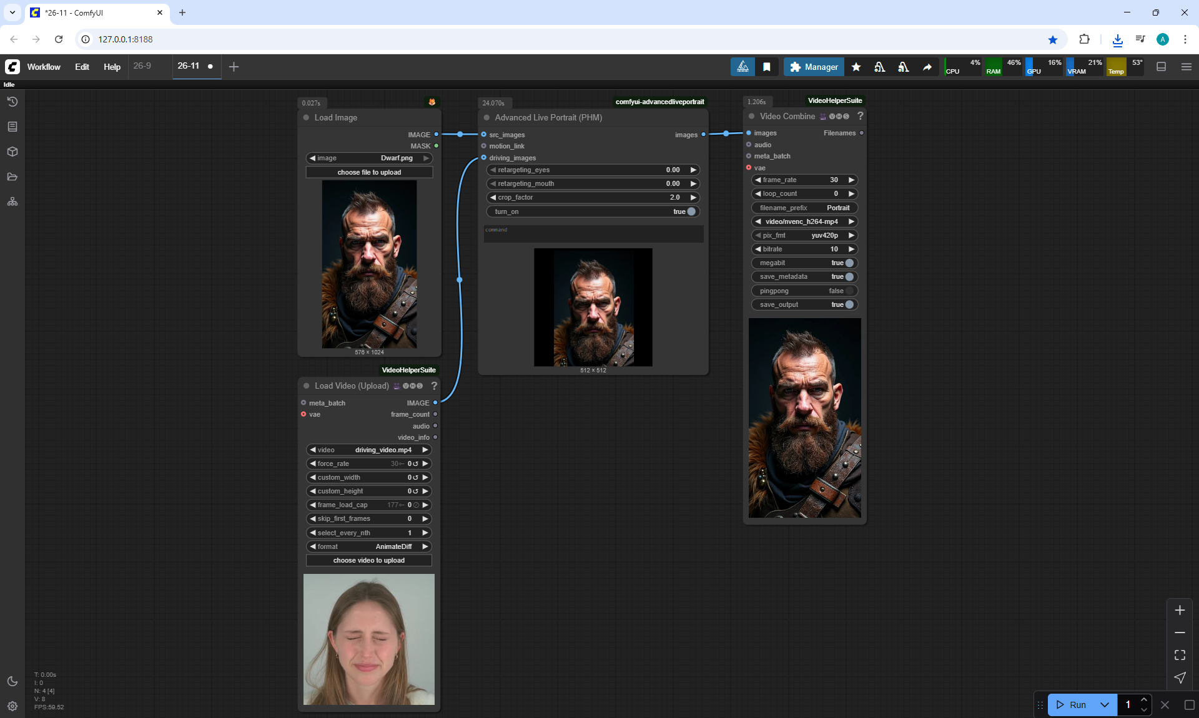Open settings gear in sidebar
Screen dimensions: 1199x718
12,706
